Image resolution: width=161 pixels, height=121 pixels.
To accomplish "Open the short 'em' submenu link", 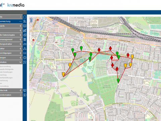I will tap(1, 83).
